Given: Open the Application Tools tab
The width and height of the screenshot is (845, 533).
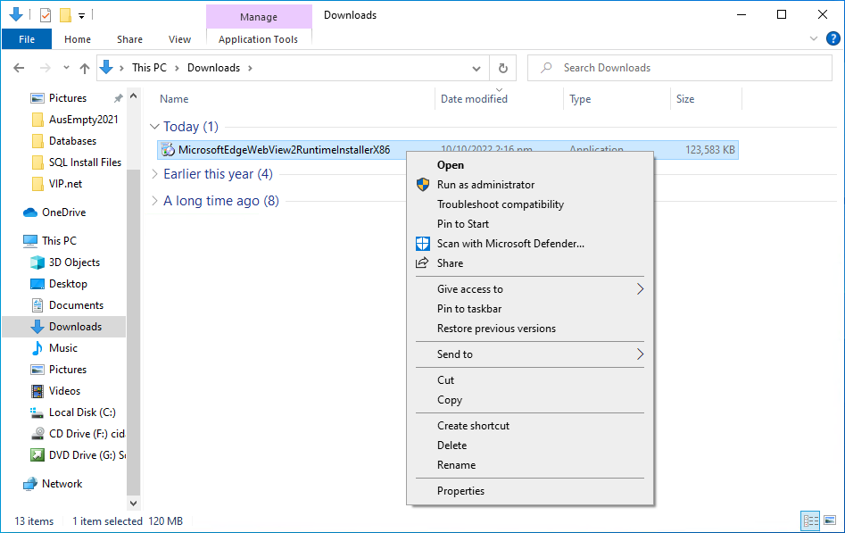Looking at the screenshot, I should [x=258, y=39].
